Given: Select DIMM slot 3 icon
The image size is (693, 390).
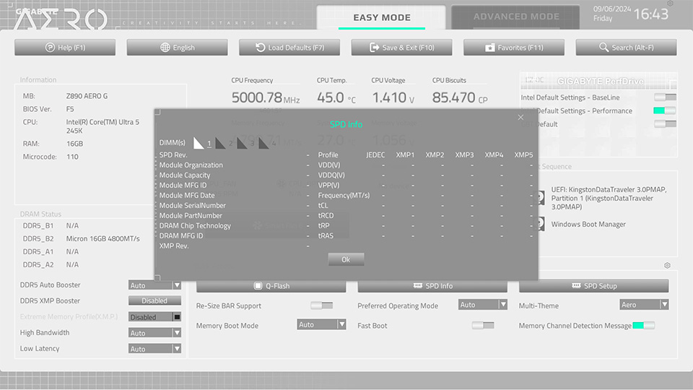Looking at the screenshot, I should pyautogui.click(x=243, y=143).
